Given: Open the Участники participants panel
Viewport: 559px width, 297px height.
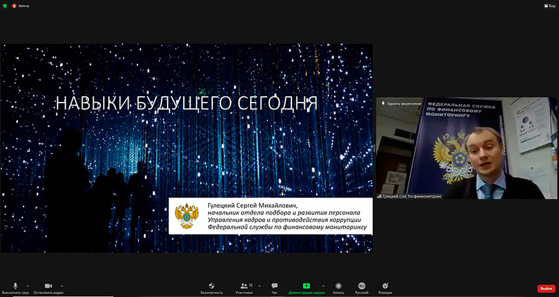Looking at the screenshot, I should [x=244, y=288].
